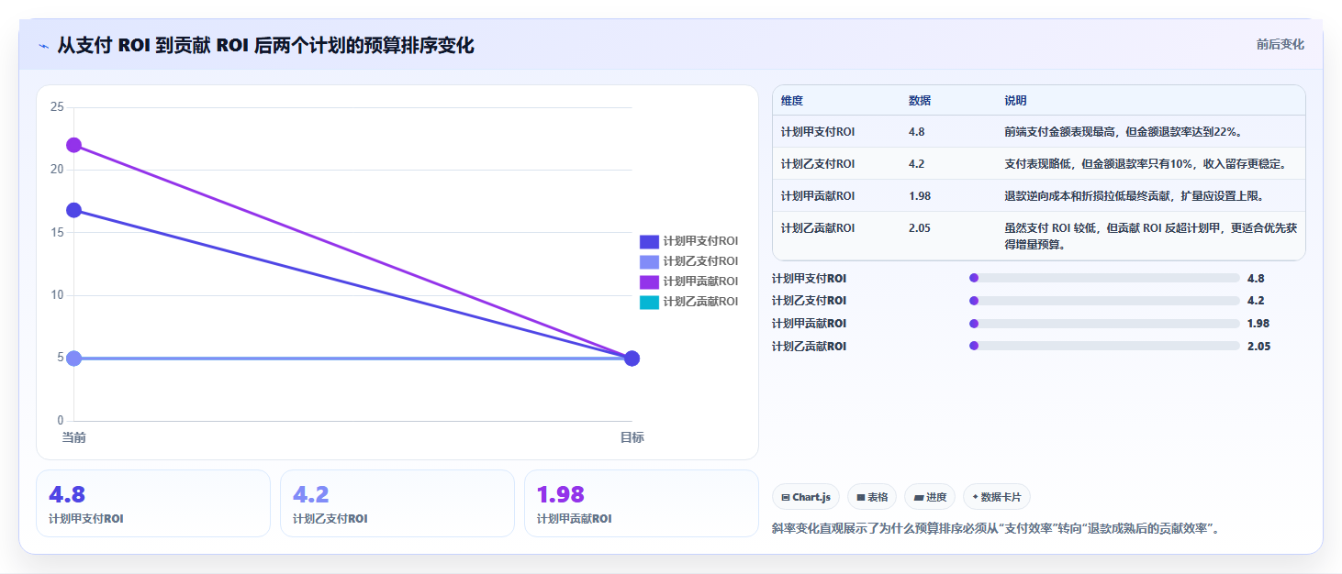Click table value 4.8
The image size is (1342, 574).
coord(916,132)
